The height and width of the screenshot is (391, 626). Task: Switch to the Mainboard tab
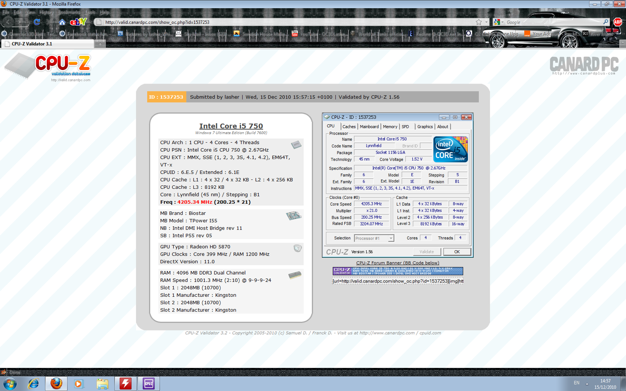369,127
